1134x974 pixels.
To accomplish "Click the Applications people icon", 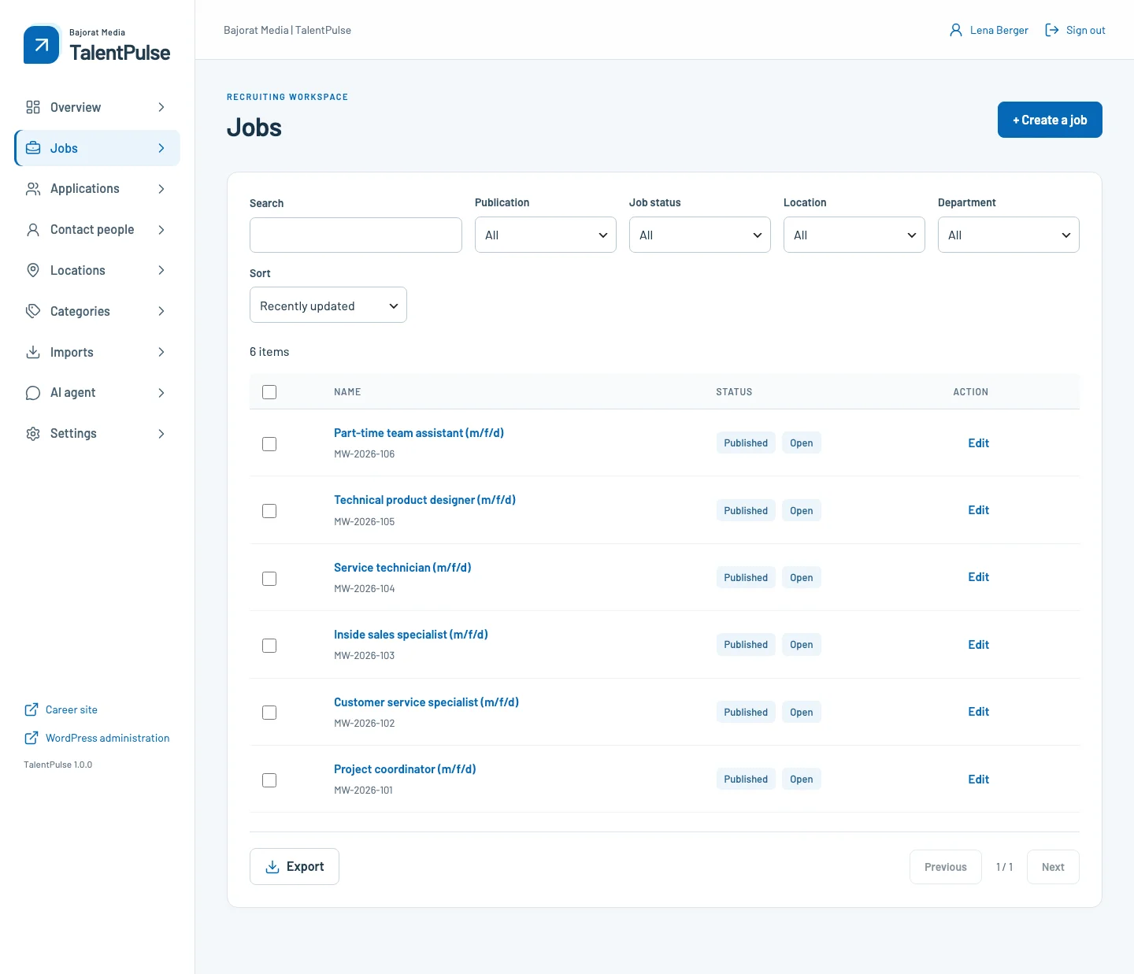I will coord(33,189).
